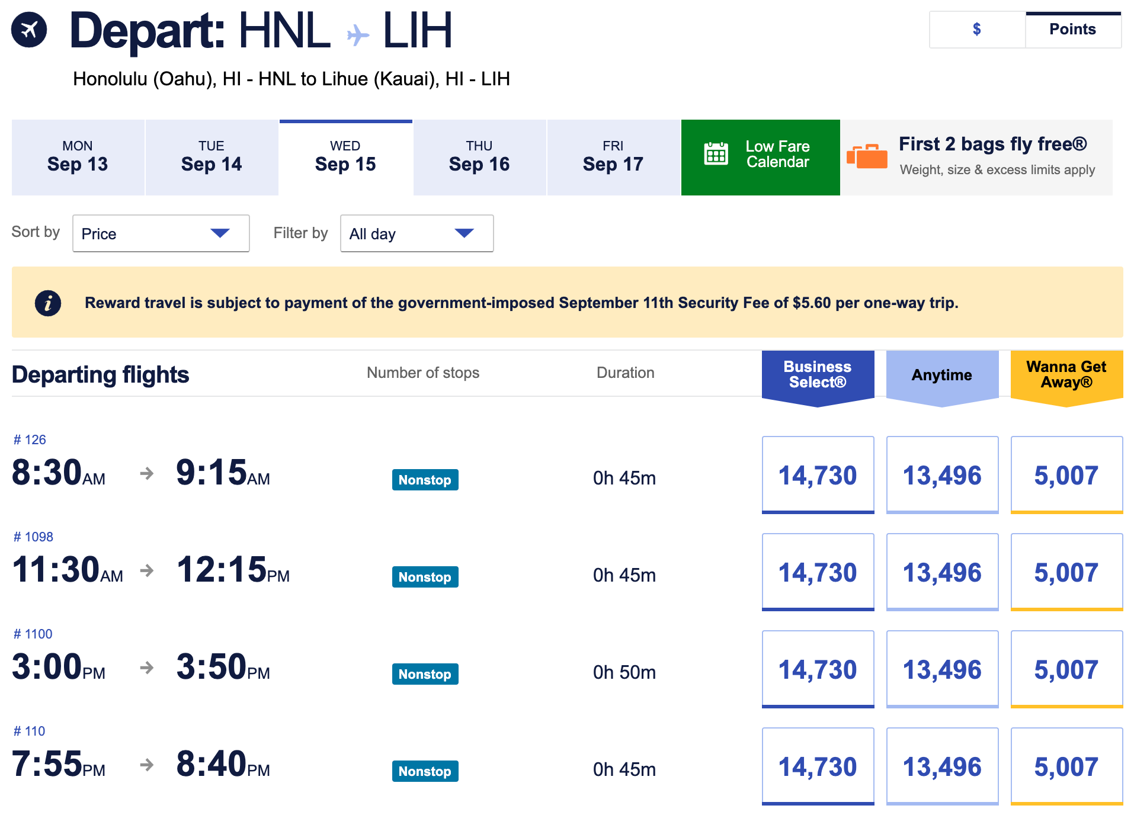Select 5,007 Wanna Get Away fare for flight 126
The width and height of the screenshot is (1134, 815).
pyautogui.click(x=1066, y=475)
